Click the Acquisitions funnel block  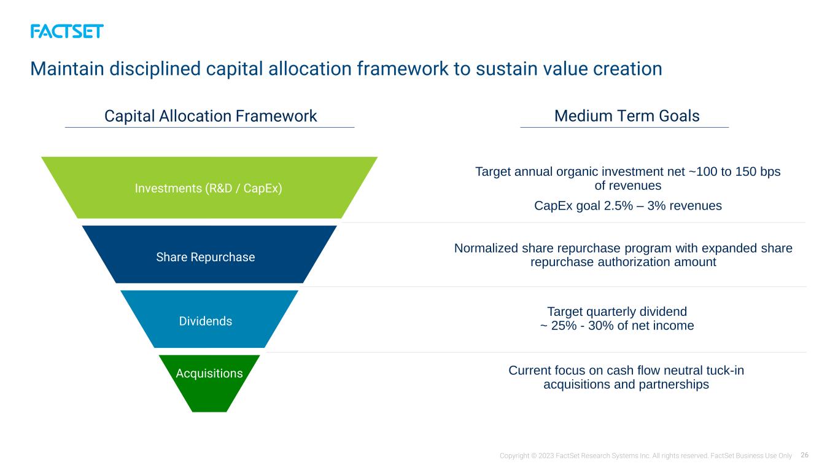[209, 383]
